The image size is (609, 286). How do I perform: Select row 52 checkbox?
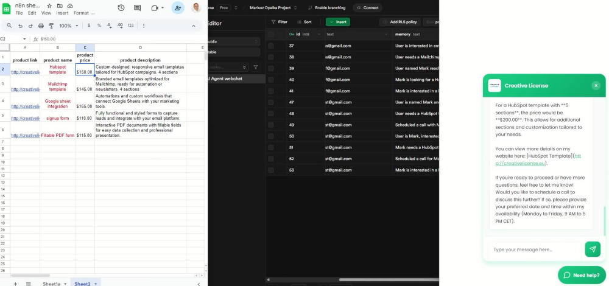[271, 159]
